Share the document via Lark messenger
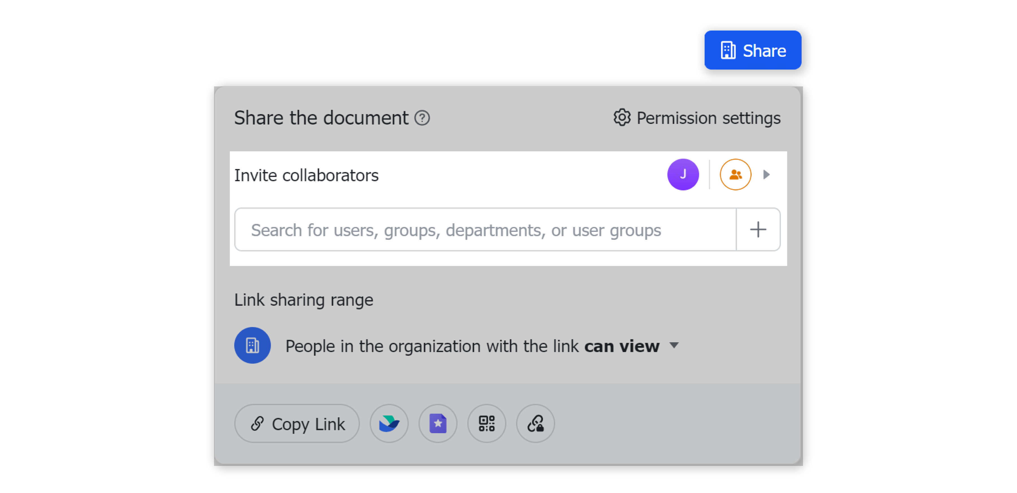 (x=389, y=423)
